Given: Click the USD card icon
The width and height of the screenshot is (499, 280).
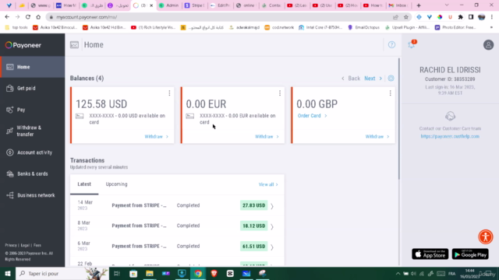Looking at the screenshot, I should pos(80,116).
